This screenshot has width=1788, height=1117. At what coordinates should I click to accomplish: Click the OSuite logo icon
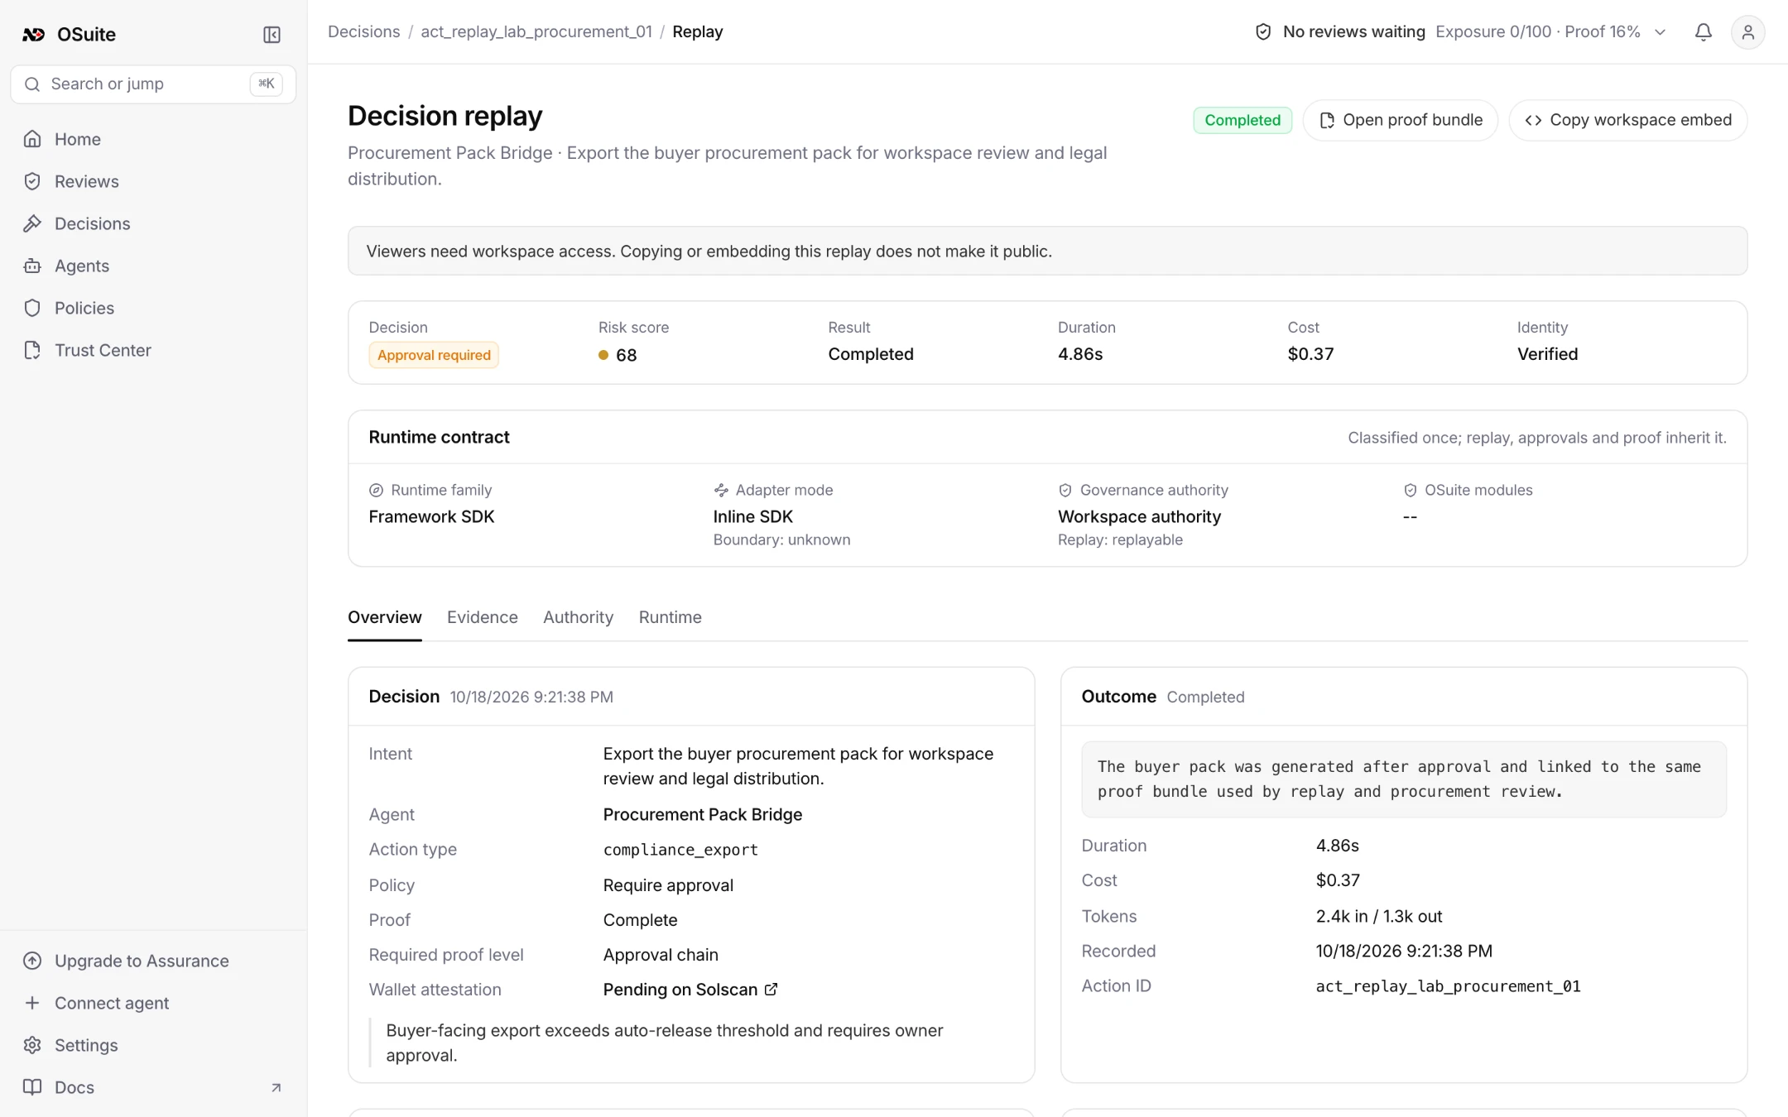(x=33, y=34)
